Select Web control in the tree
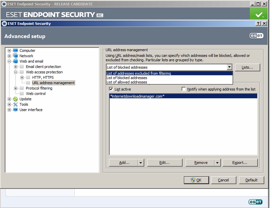 pos(36,94)
